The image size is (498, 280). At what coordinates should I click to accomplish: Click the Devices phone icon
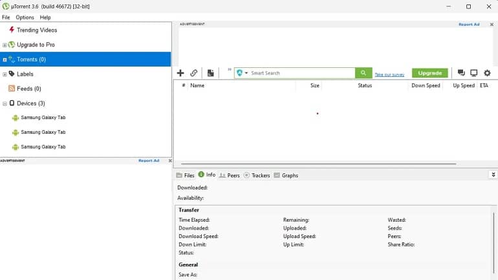click(12, 103)
